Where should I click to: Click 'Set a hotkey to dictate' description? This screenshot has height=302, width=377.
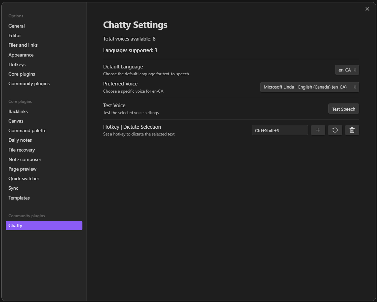coord(139,134)
